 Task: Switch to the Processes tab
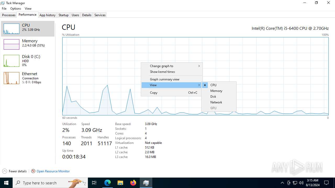[x=9, y=15]
